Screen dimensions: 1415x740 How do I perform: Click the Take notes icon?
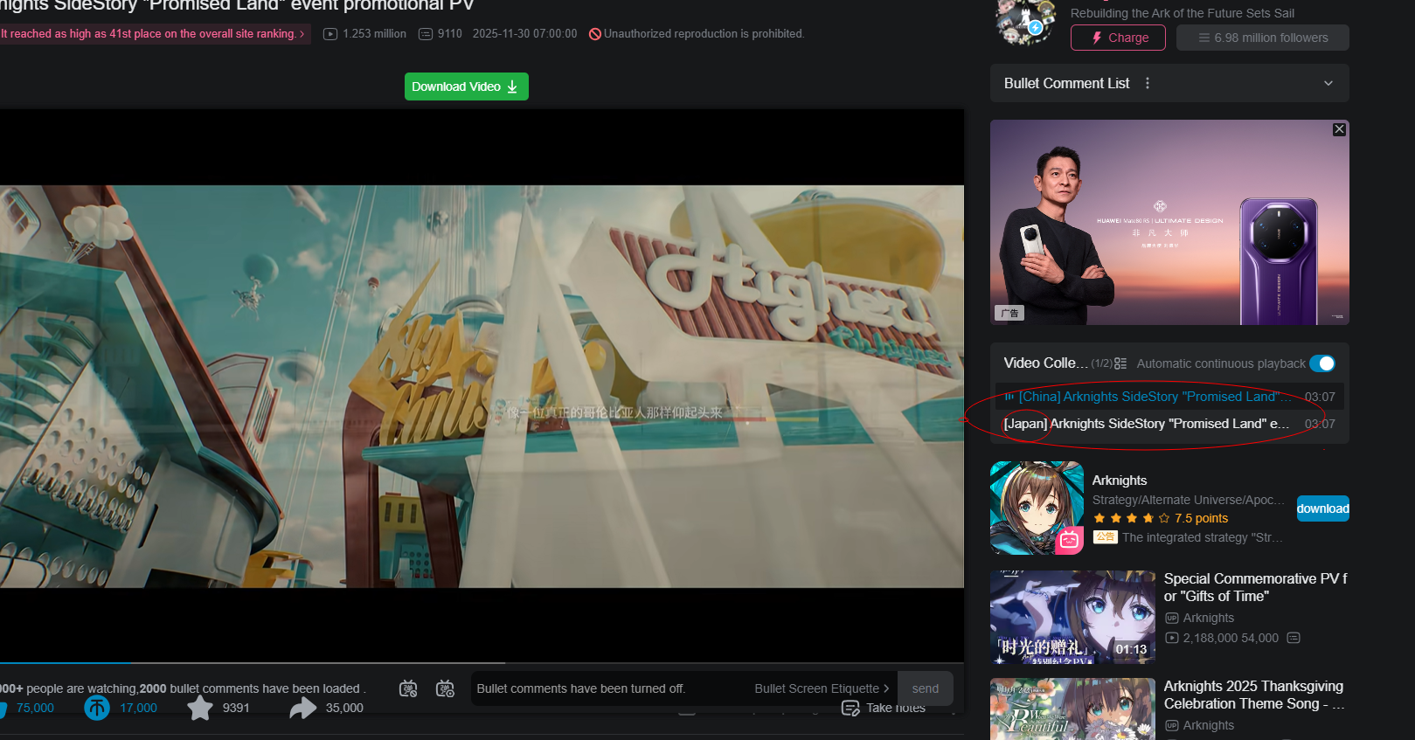[850, 708]
